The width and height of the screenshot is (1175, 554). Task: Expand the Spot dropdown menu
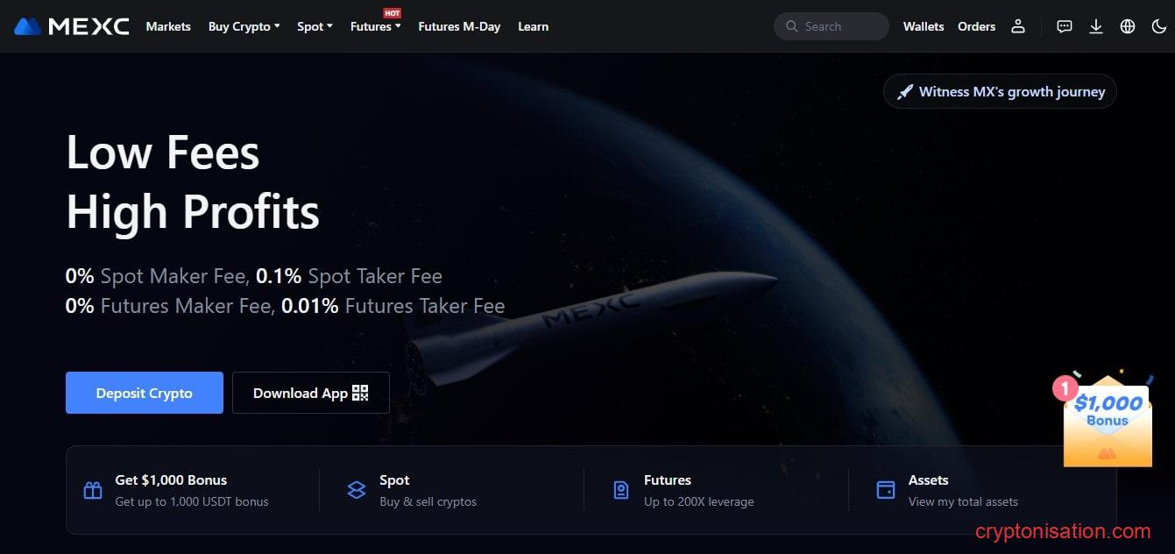coord(315,26)
